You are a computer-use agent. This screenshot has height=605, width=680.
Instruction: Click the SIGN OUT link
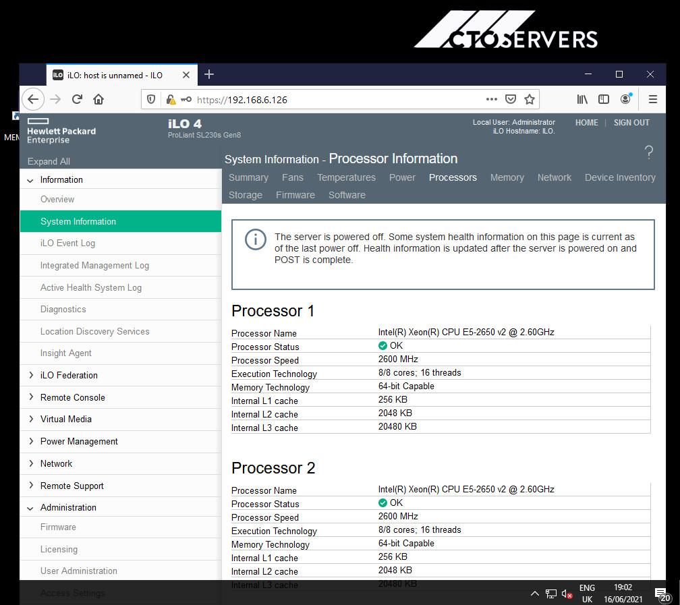pyautogui.click(x=631, y=123)
